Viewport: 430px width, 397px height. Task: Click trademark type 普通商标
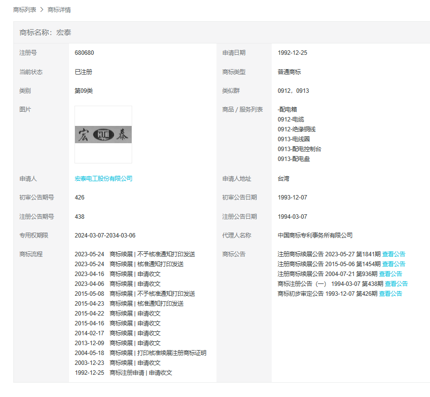pos(289,72)
